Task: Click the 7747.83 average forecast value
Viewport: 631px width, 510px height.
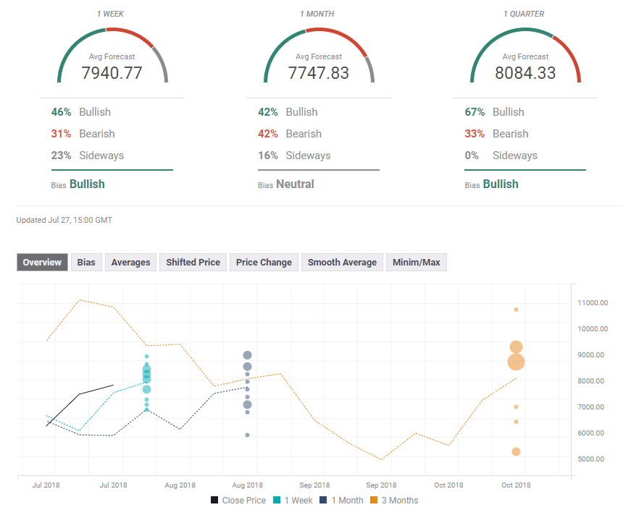Action: [x=318, y=73]
